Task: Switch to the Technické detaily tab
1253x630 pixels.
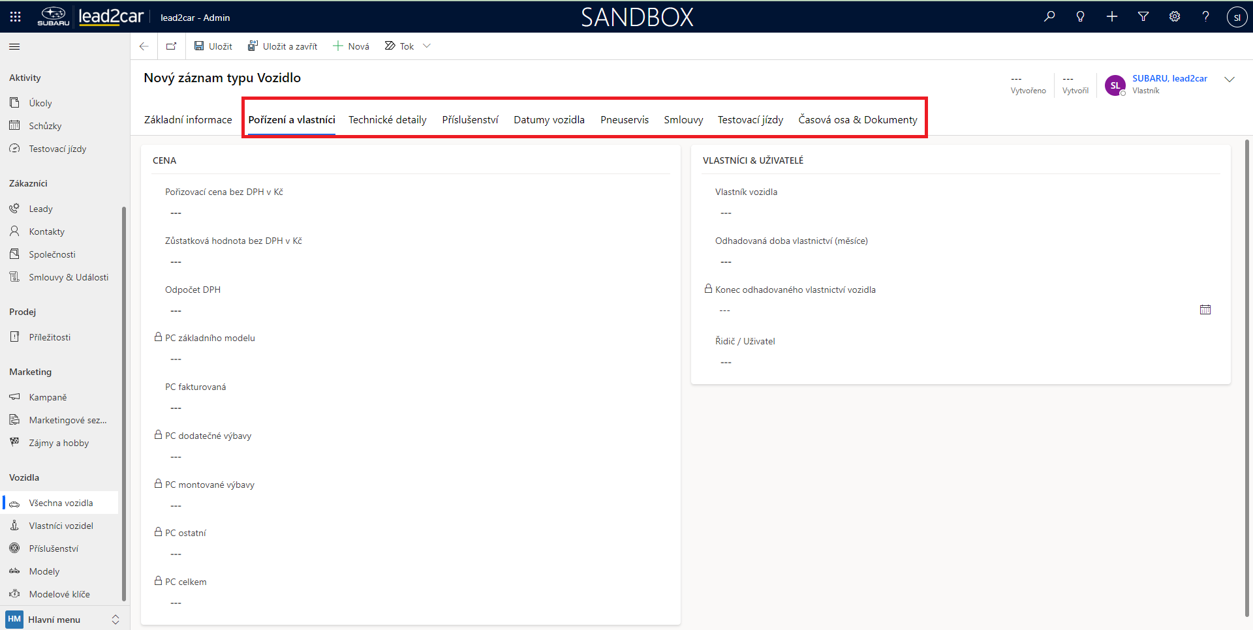Action: [387, 120]
